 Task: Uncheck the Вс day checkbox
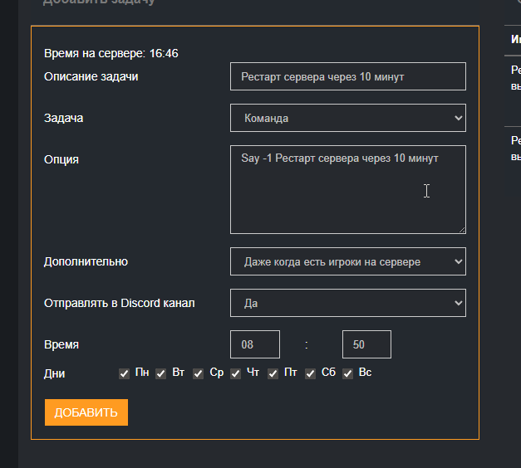coord(348,373)
